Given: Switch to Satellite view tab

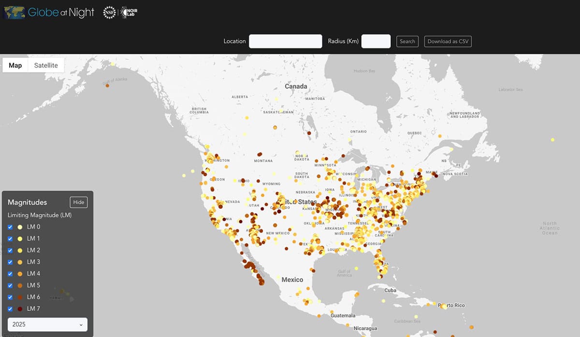Looking at the screenshot, I should point(46,65).
